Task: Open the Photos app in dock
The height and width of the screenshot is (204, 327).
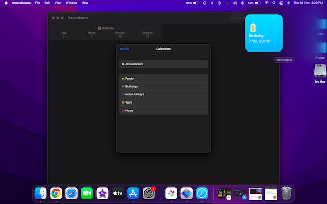Action: (171, 193)
